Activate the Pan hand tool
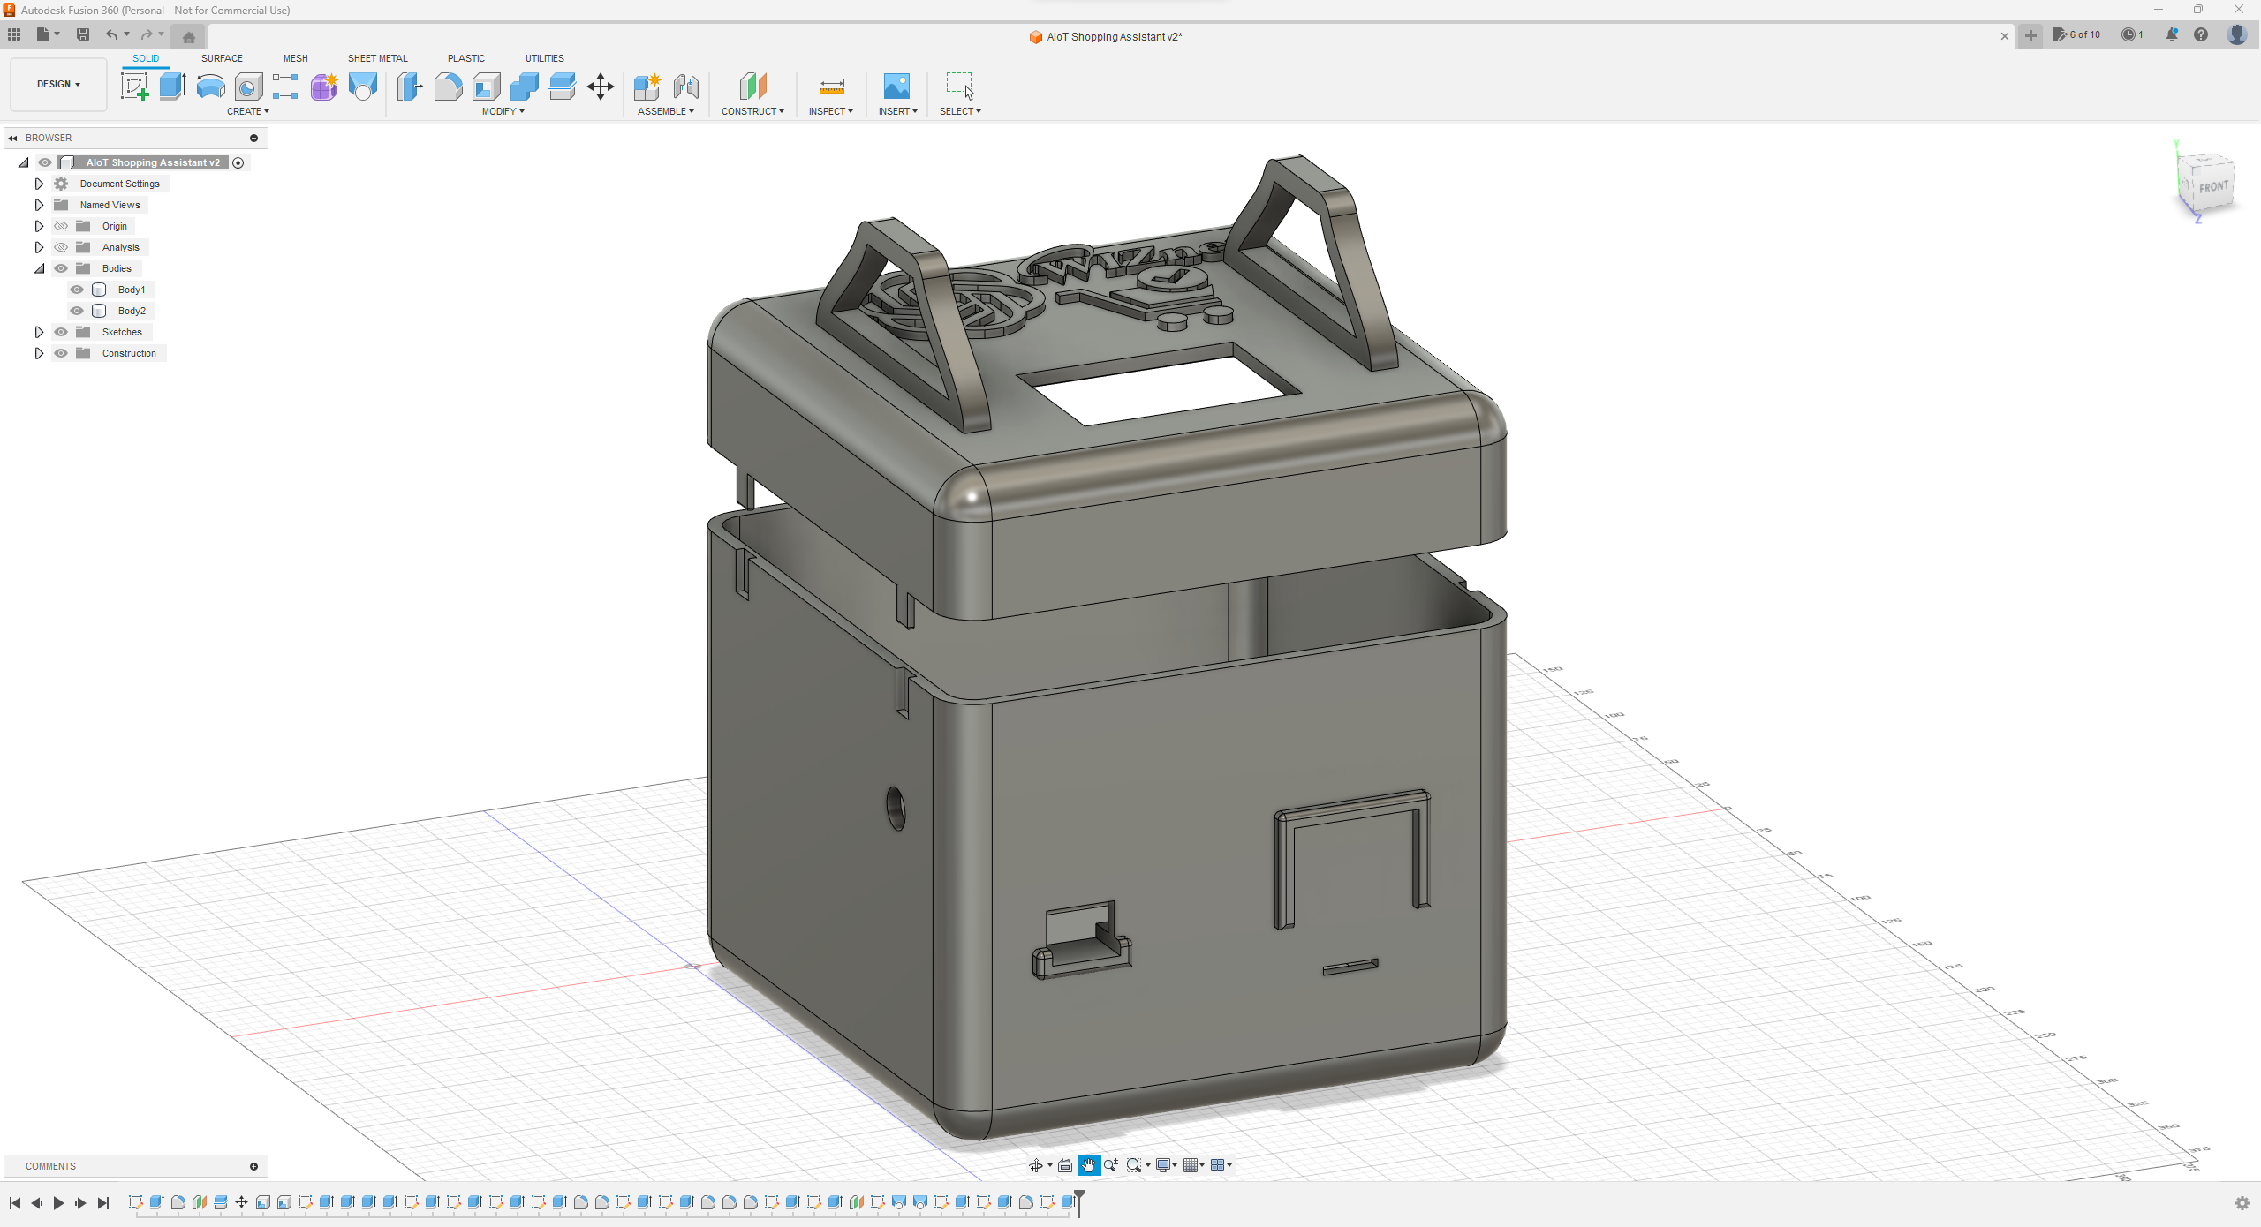Image resolution: width=2261 pixels, height=1227 pixels. coord(1088,1165)
